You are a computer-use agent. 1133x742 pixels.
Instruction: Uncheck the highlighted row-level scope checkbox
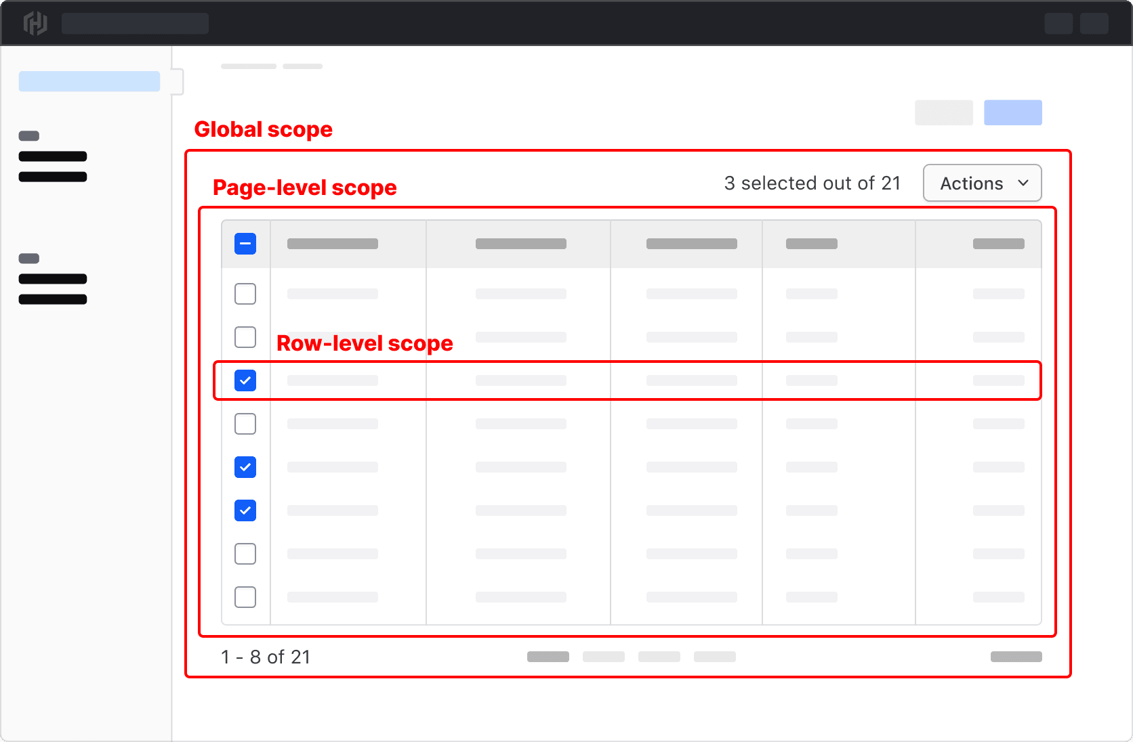tap(245, 380)
